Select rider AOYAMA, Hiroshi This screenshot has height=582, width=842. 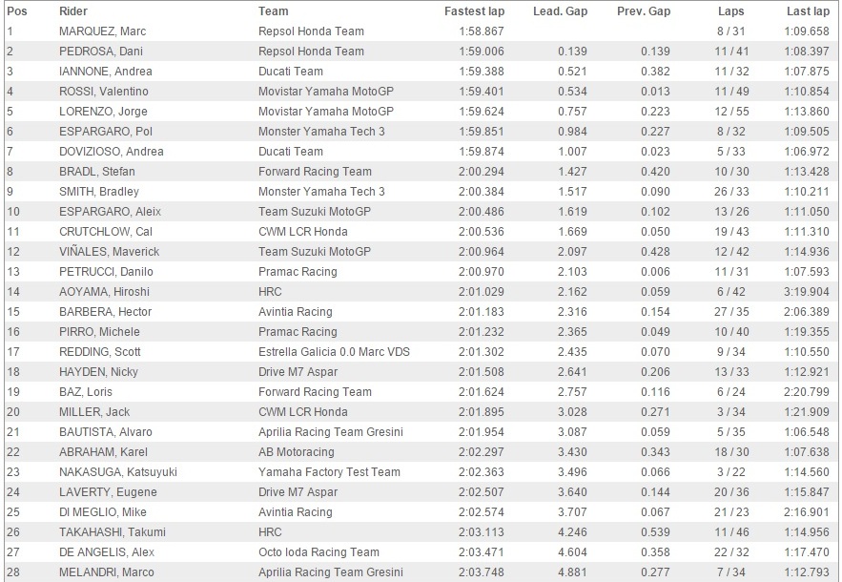click(x=104, y=292)
